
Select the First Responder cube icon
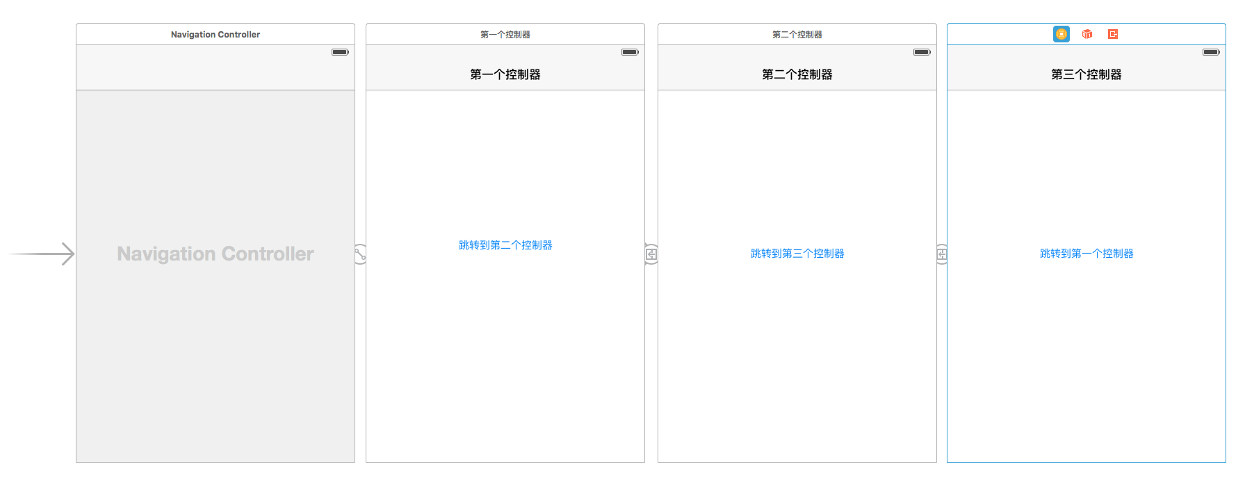coord(1087,34)
